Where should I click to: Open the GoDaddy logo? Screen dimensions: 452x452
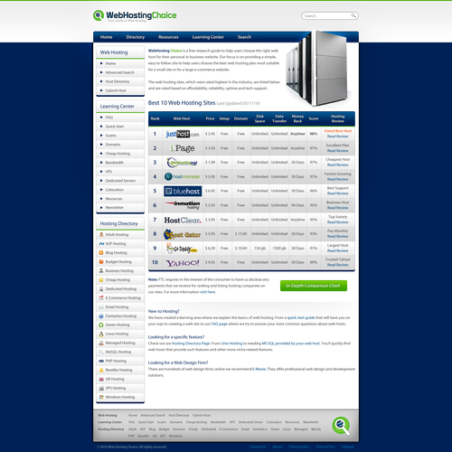[x=182, y=249]
